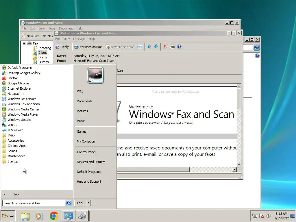Click Forward as Email button

tap(120, 47)
